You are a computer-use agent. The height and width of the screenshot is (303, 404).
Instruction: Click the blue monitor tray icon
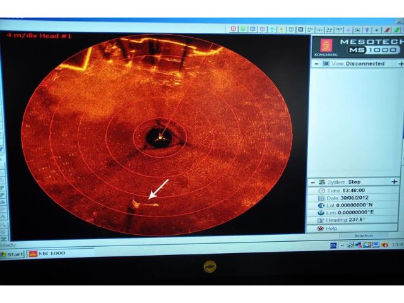click(x=376, y=245)
